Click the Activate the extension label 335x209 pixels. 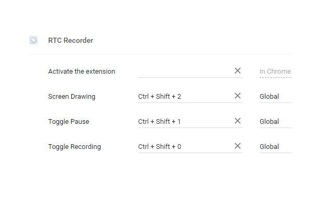pos(82,72)
